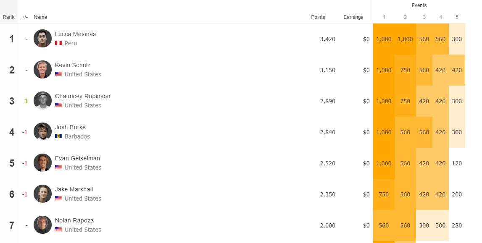The width and height of the screenshot is (482, 243).
Task: Click Kevin Schulz avatar image
Action: 42,69
